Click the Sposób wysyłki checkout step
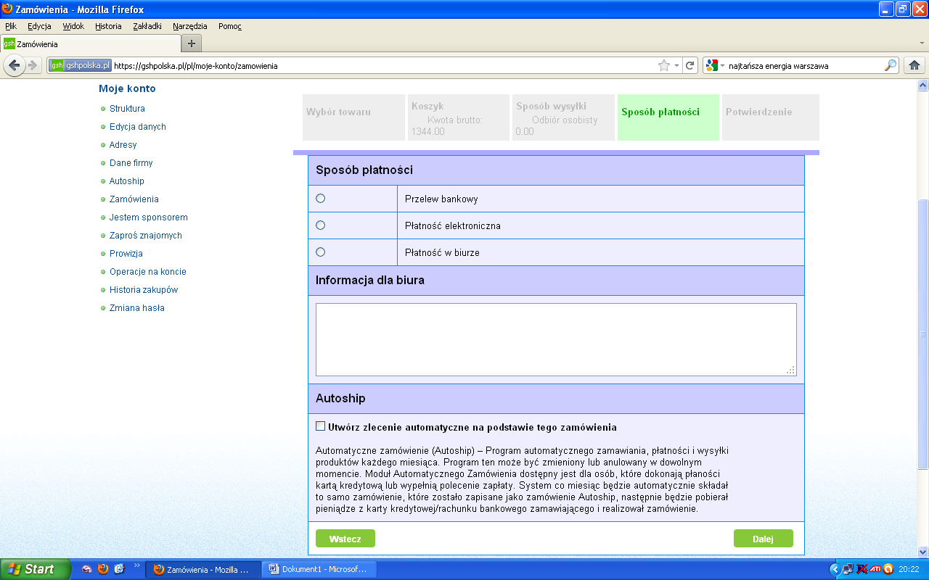Viewport: 929px width, 580px height. [x=563, y=117]
